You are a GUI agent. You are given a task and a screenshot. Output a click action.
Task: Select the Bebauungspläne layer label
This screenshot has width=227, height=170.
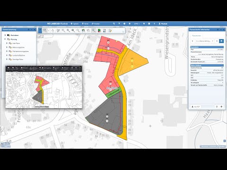18,47
